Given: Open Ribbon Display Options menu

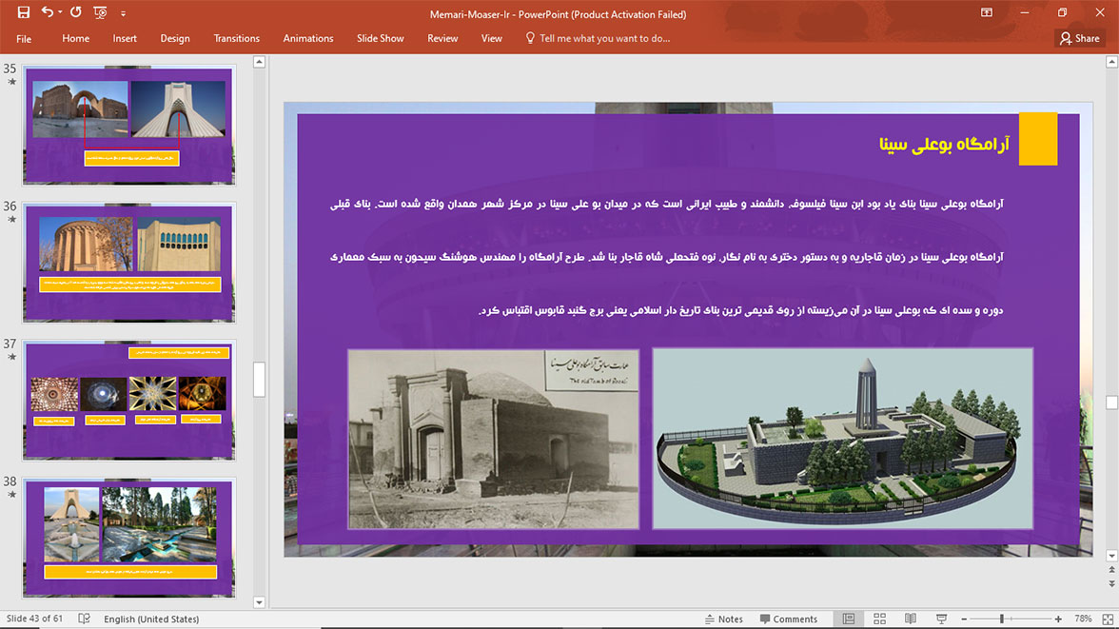Looking at the screenshot, I should [988, 13].
